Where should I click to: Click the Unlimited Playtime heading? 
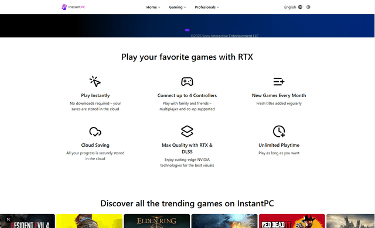tap(279, 145)
